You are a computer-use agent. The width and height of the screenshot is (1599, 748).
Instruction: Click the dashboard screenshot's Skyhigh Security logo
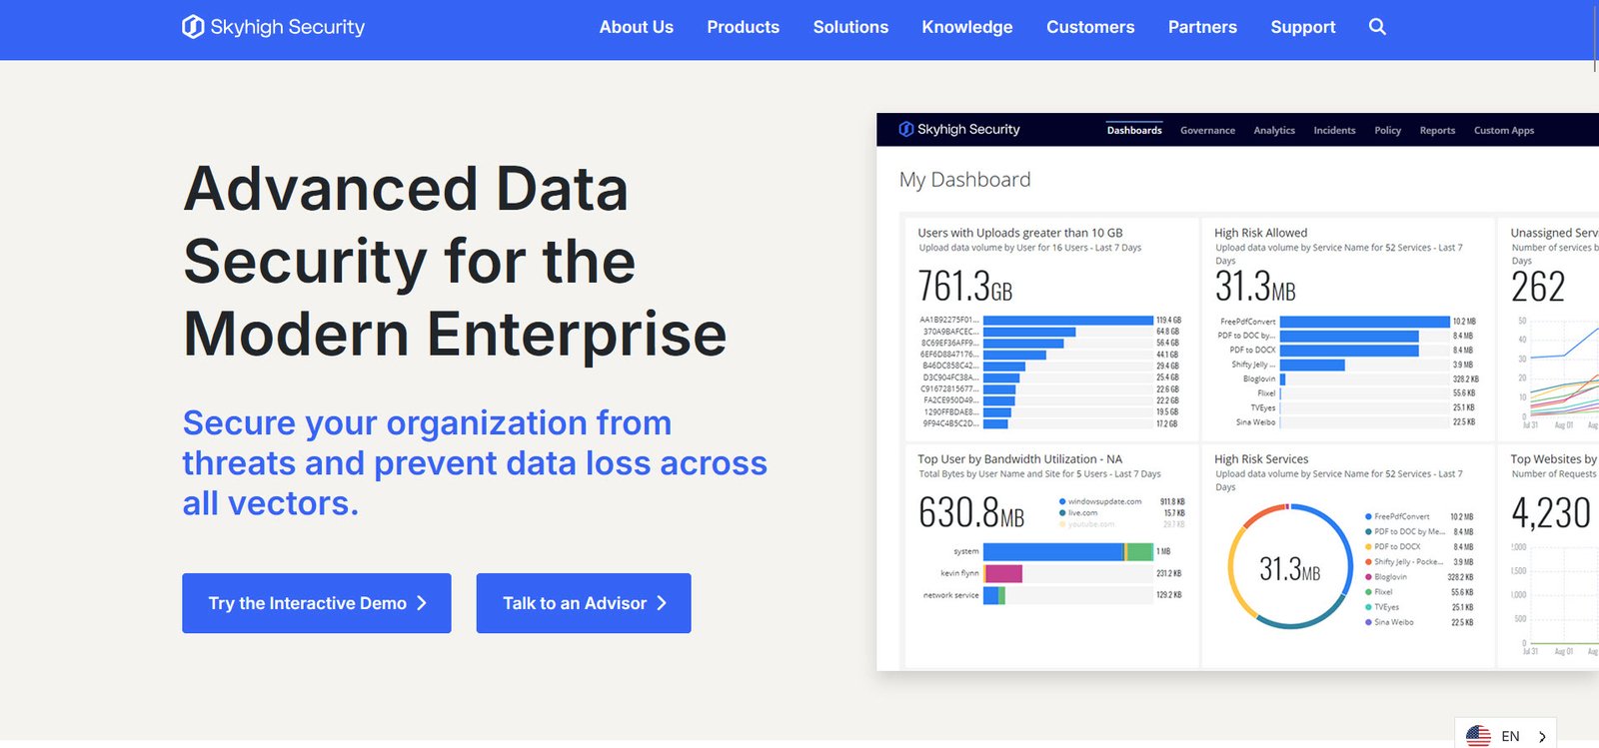(959, 129)
